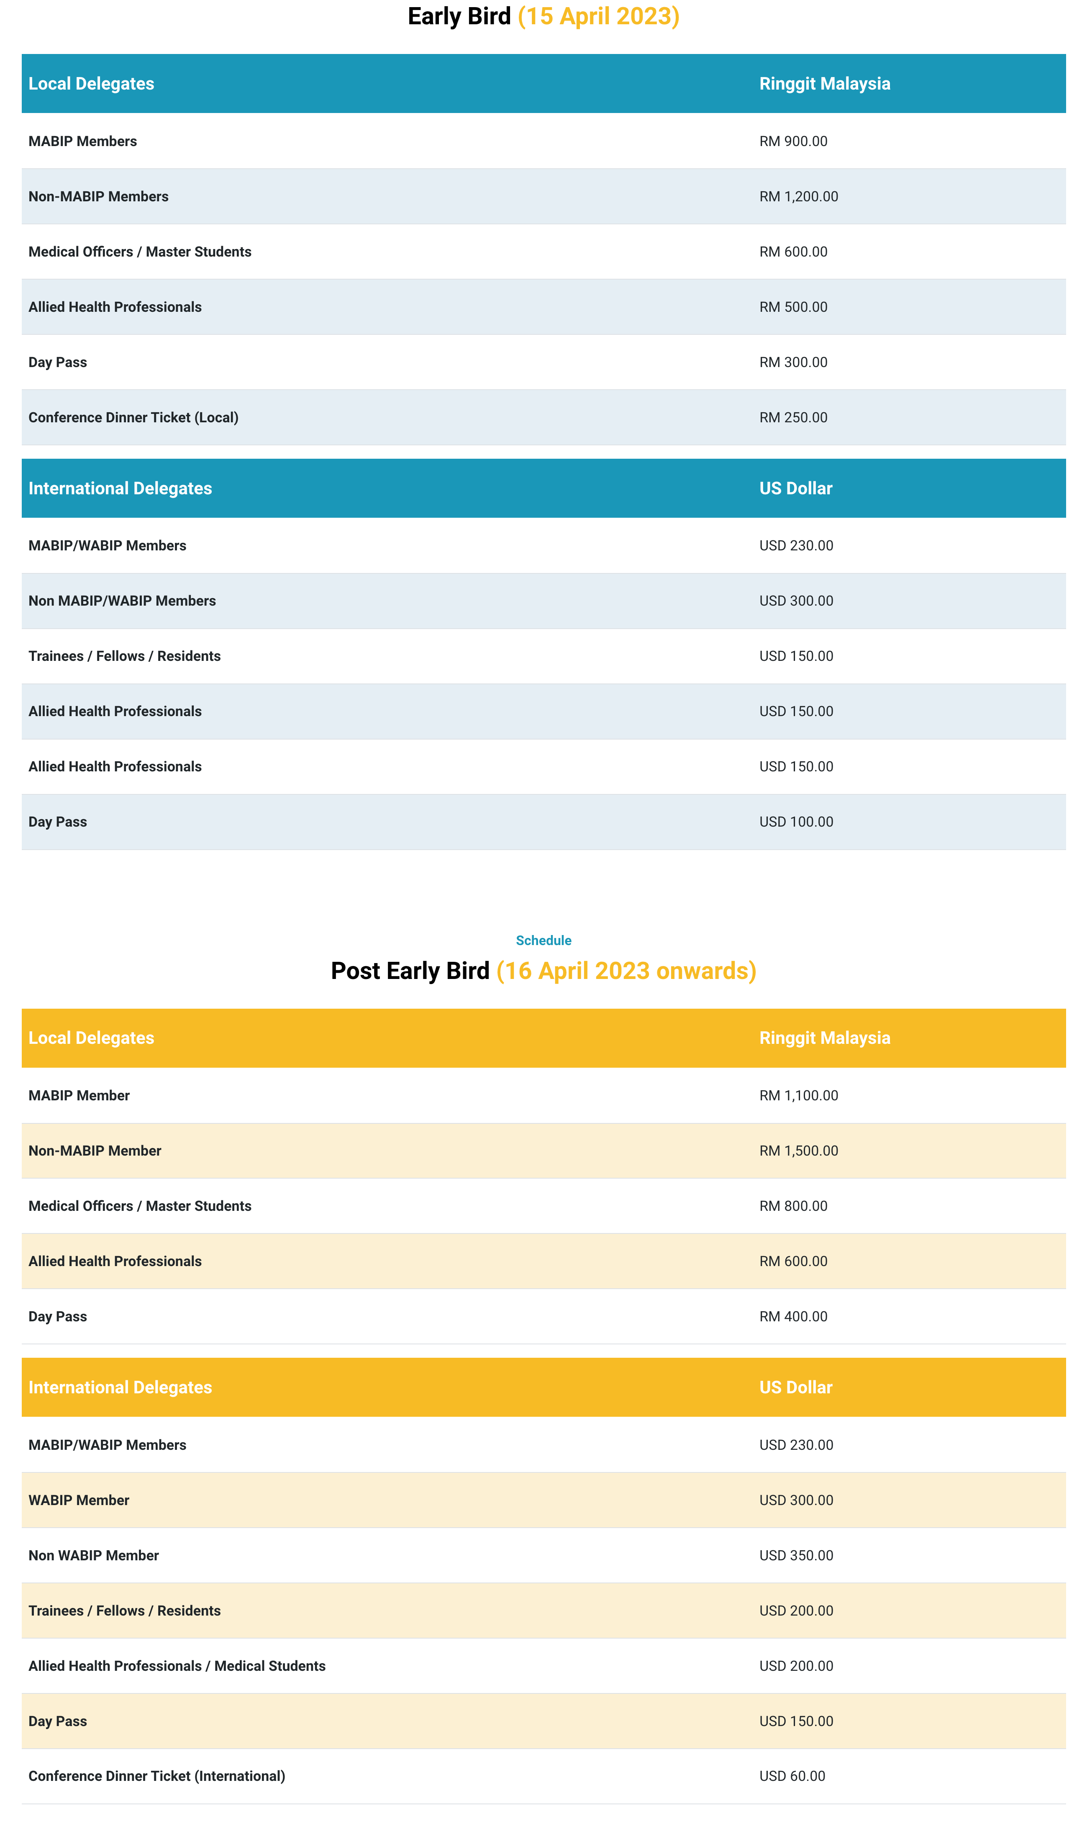Screen dimensions: 1082x1824
Task: Click the yellow 'International Delegates' table header
Action: (121, 1387)
